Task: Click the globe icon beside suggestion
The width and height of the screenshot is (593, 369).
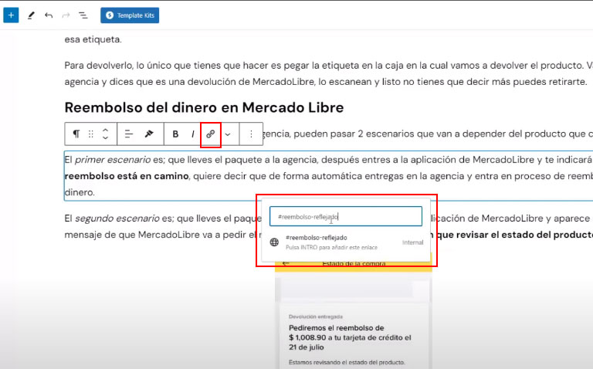Action: (274, 242)
